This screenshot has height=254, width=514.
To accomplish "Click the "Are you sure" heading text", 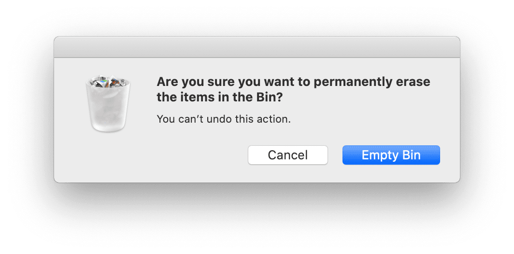I will [x=293, y=82].
